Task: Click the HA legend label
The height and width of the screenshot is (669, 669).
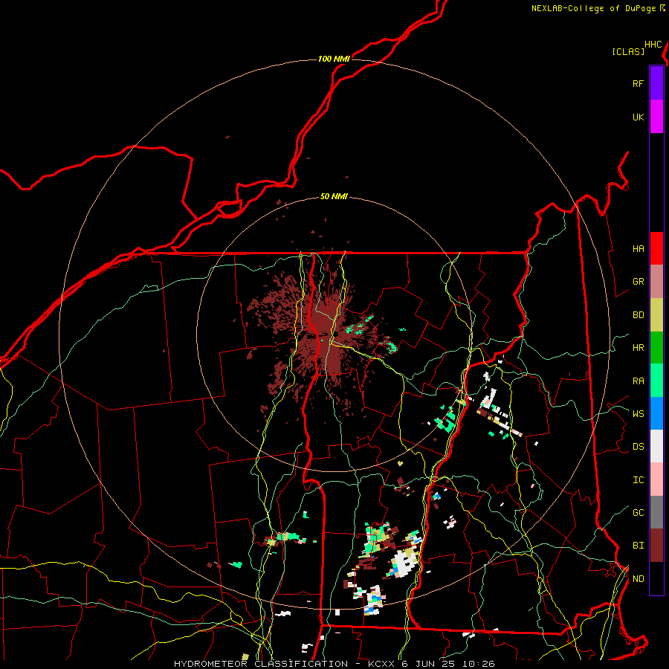Action: tap(638, 249)
